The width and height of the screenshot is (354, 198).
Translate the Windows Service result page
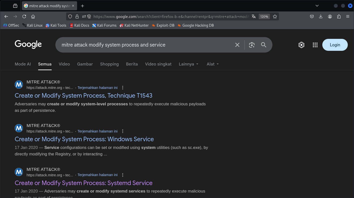click(x=98, y=131)
